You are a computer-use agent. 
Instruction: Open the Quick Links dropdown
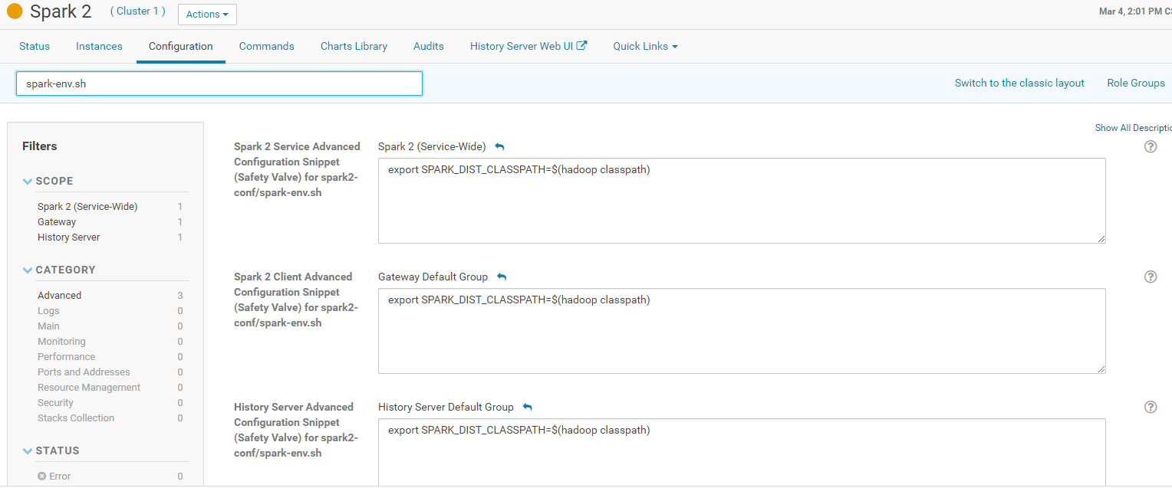645,46
